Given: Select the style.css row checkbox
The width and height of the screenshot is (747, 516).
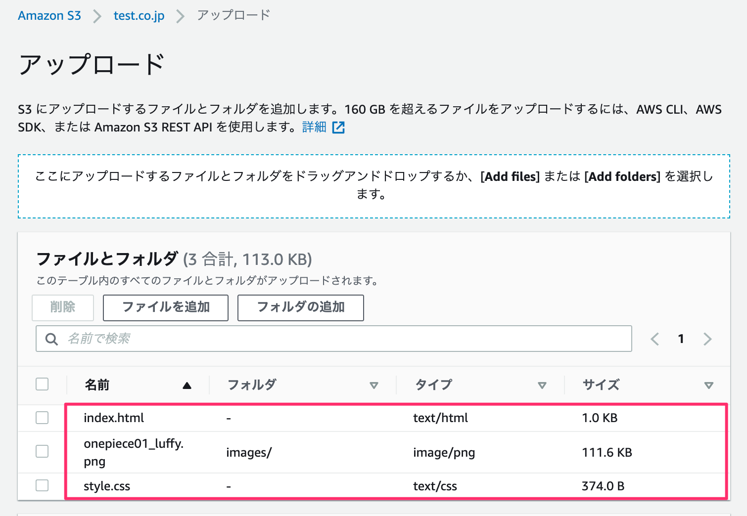Looking at the screenshot, I should (42, 485).
